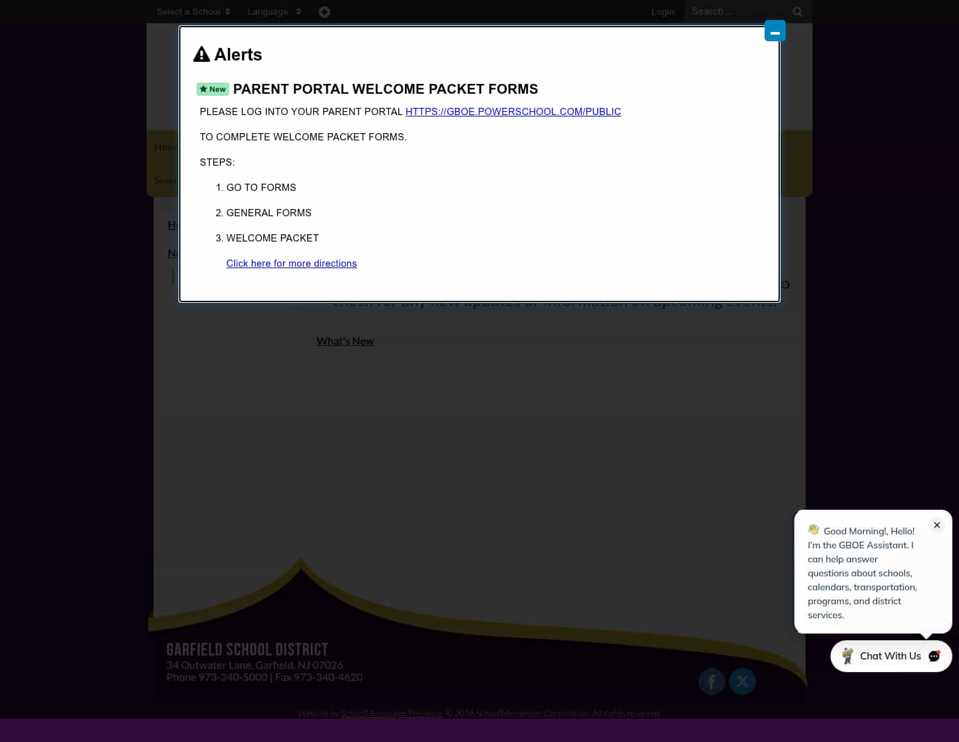Click the GBOE assistant mascot icon
The height and width of the screenshot is (742, 959).
(847, 656)
